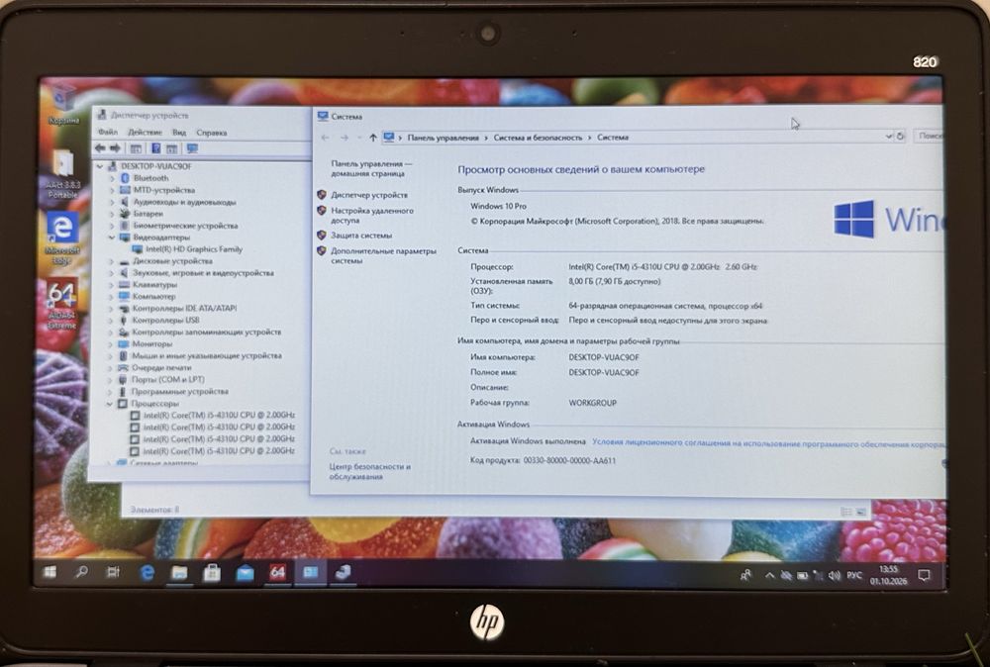Select Дисковые устройства tree item
This screenshot has height=667, width=990.
172,261
